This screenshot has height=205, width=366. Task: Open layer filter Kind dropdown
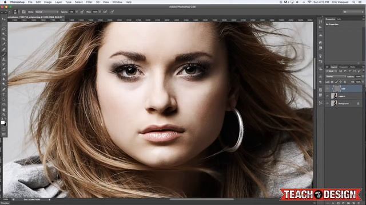pos(332,71)
